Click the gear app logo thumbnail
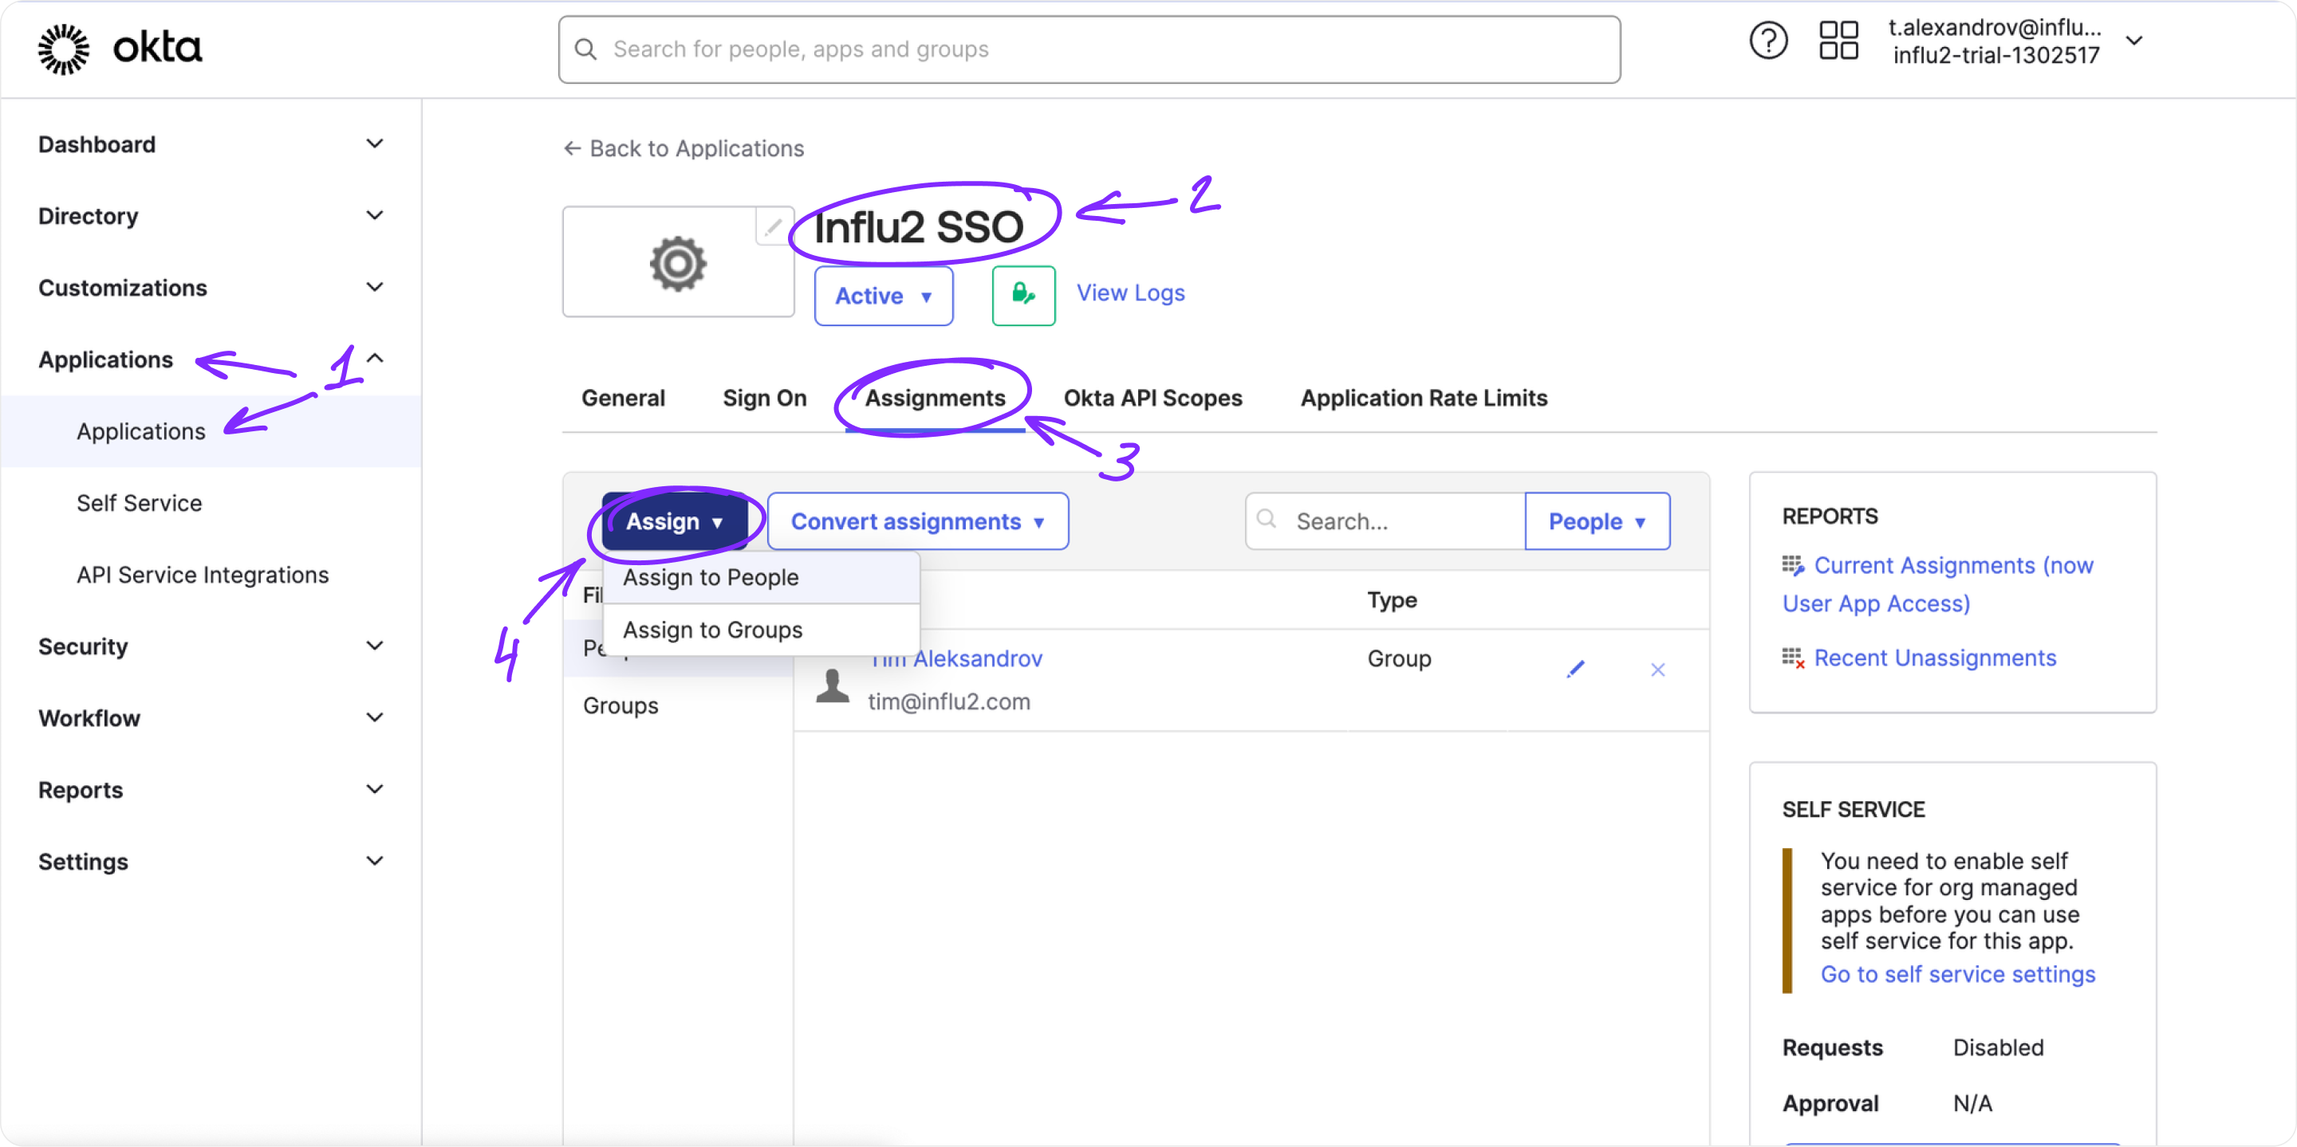 click(678, 263)
